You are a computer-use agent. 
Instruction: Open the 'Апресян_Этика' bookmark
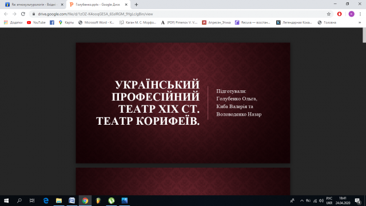(216, 22)
